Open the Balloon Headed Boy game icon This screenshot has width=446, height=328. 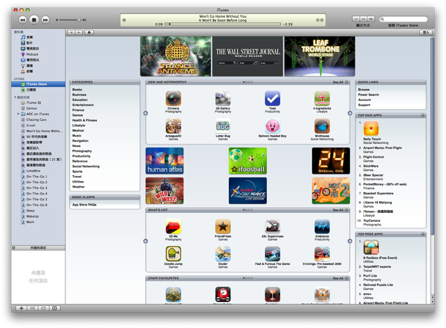tap(272, 126)
